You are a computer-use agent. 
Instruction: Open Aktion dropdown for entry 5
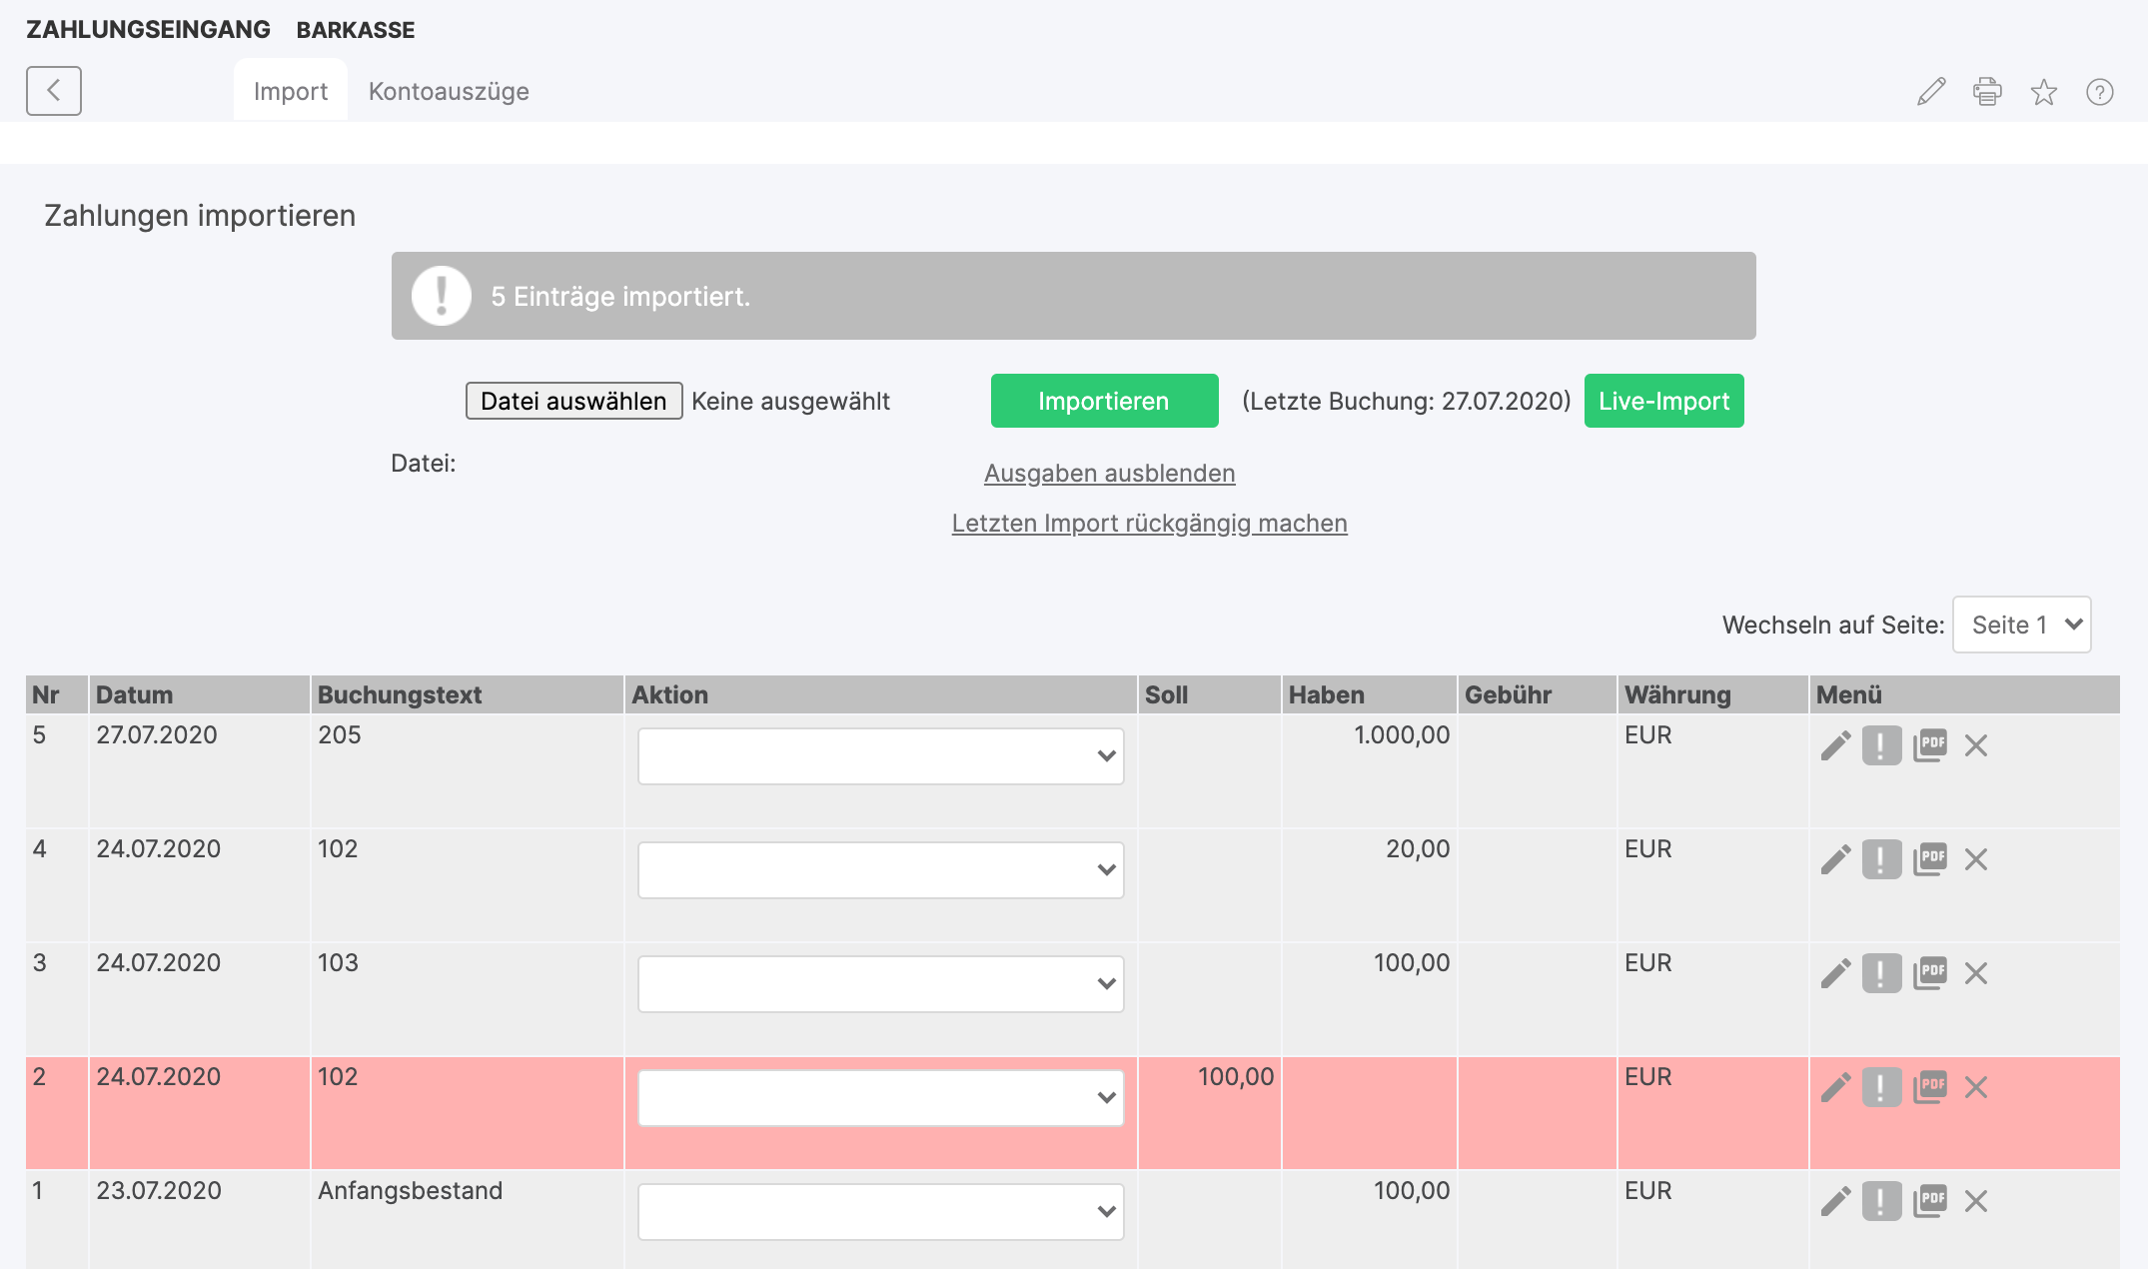point(880,756)
